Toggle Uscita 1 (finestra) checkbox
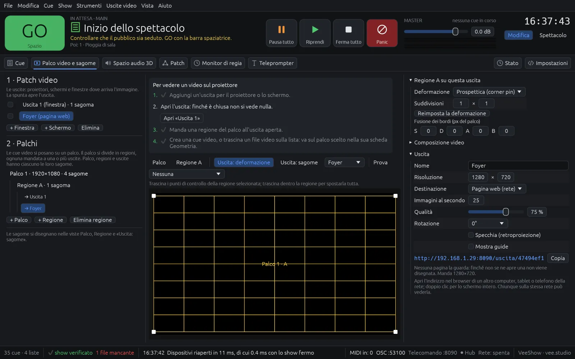Viewport: 575px width, 359px height. tap(10, 105)
